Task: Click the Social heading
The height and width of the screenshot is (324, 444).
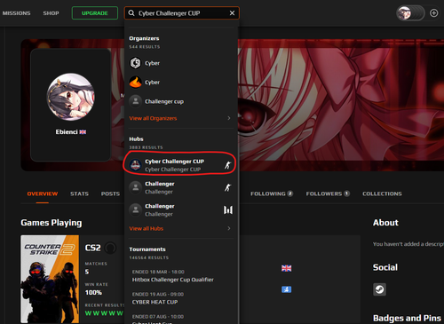Action: 385,267
